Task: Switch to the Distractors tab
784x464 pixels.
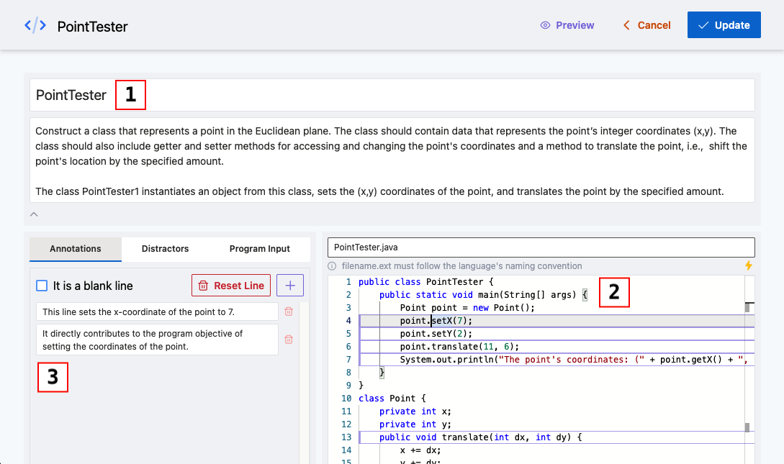Action: pyautogui.click(x=165, y=249)
